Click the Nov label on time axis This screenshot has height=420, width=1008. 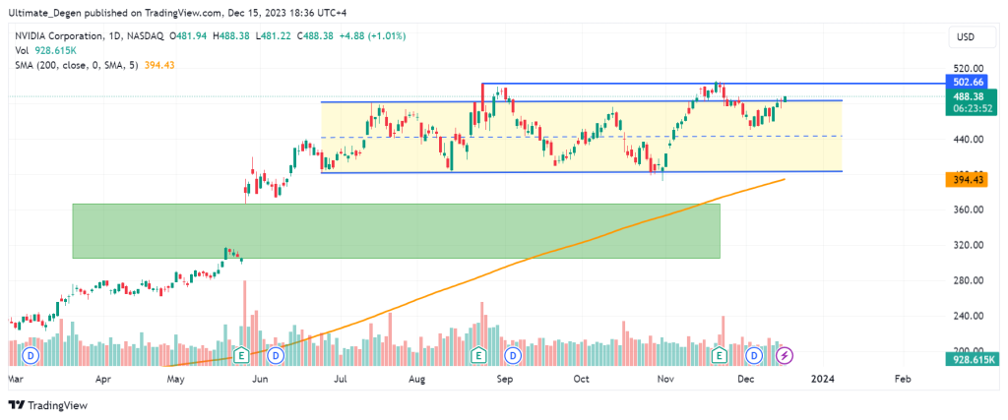[666, 379]
